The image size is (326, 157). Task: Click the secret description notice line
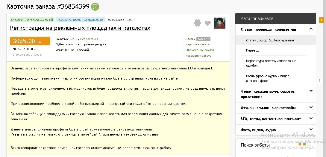[x=91, y=148]
